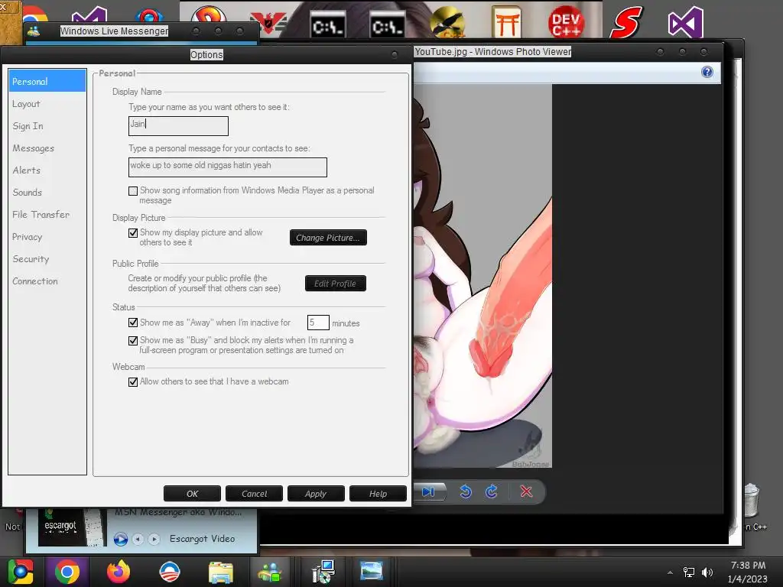Open the Security category
Viewport: 783px width, 587px height.
(47, 259)
